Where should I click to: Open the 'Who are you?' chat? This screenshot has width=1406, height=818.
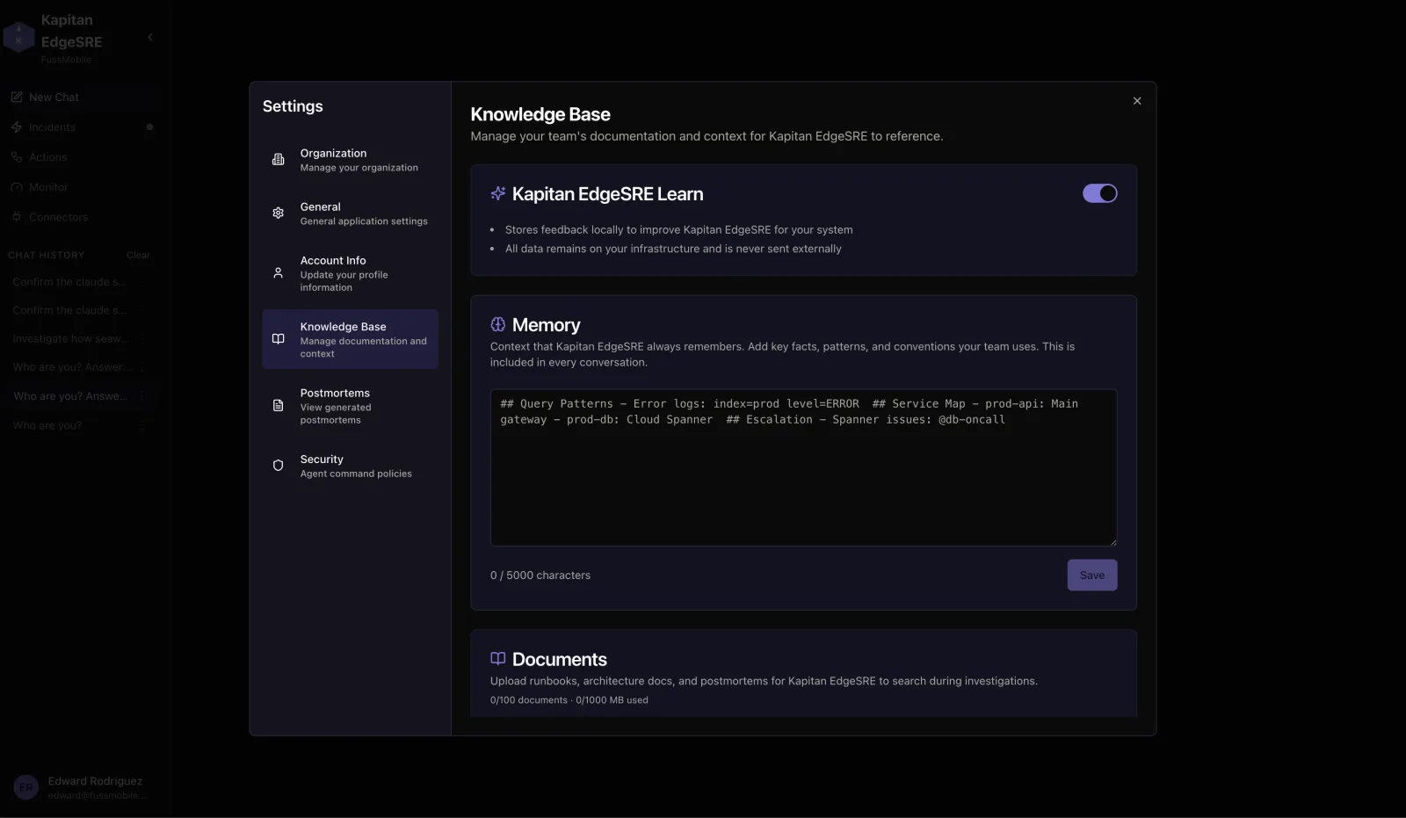coord(47,425)
